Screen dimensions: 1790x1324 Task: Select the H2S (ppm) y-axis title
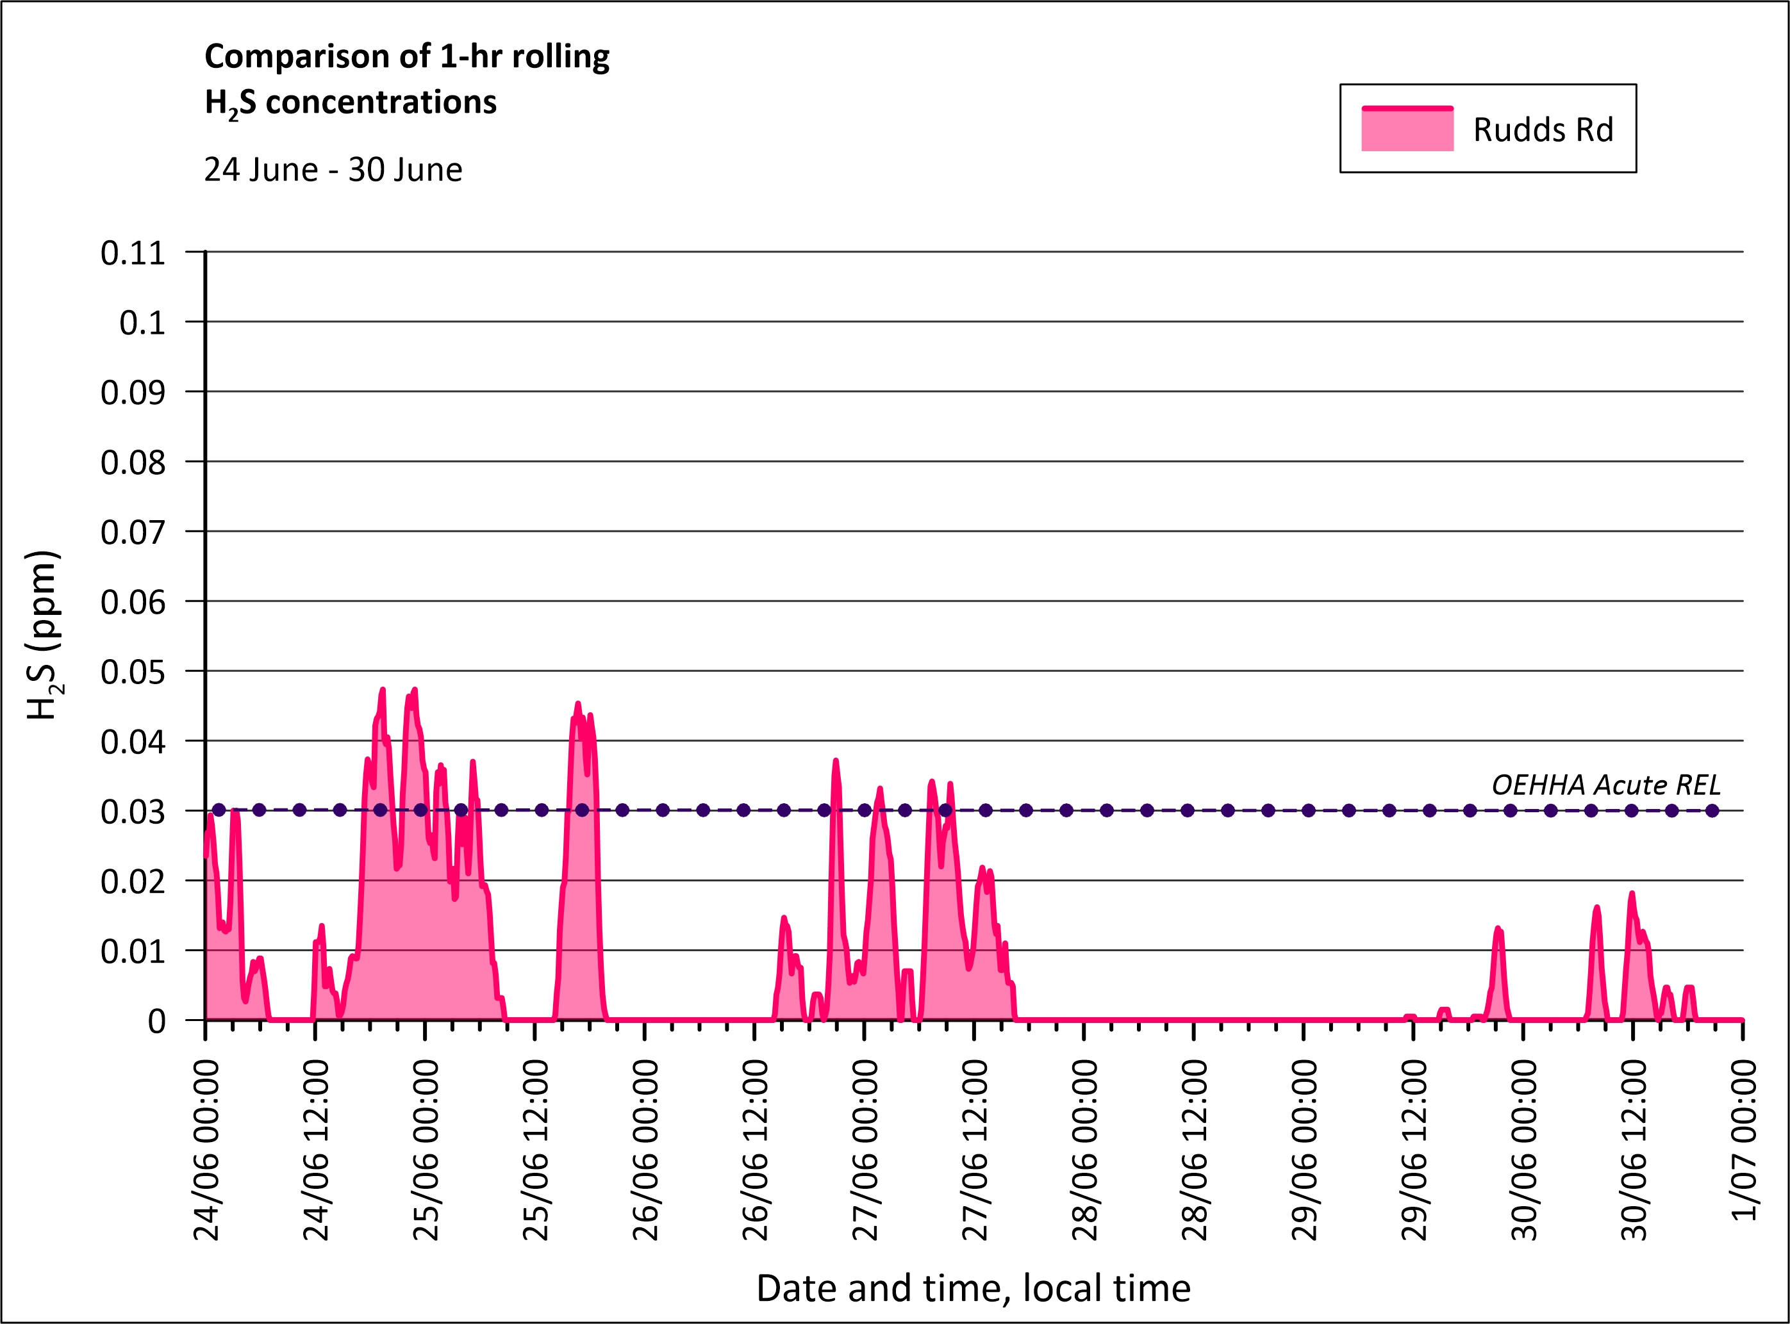tap(44, 635)
